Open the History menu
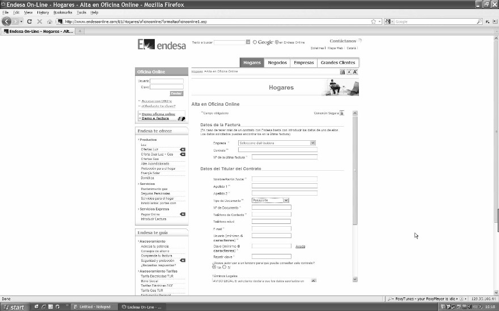The image size is (499, 311). click(x=43, y=12)
